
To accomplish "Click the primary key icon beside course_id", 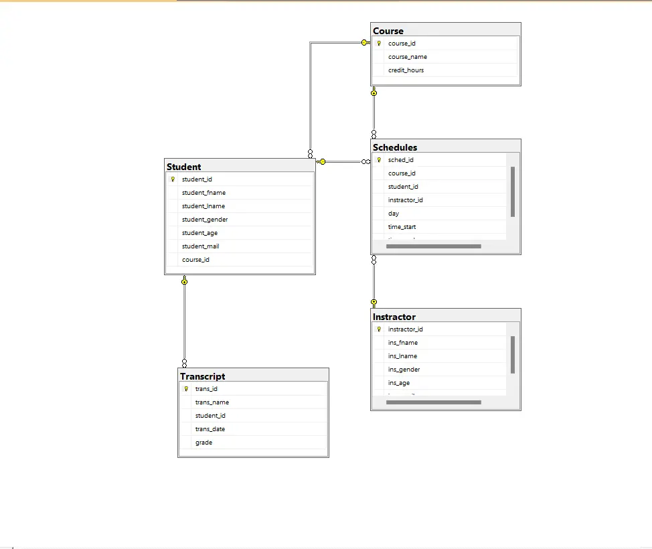I will [x=380, y=43].
